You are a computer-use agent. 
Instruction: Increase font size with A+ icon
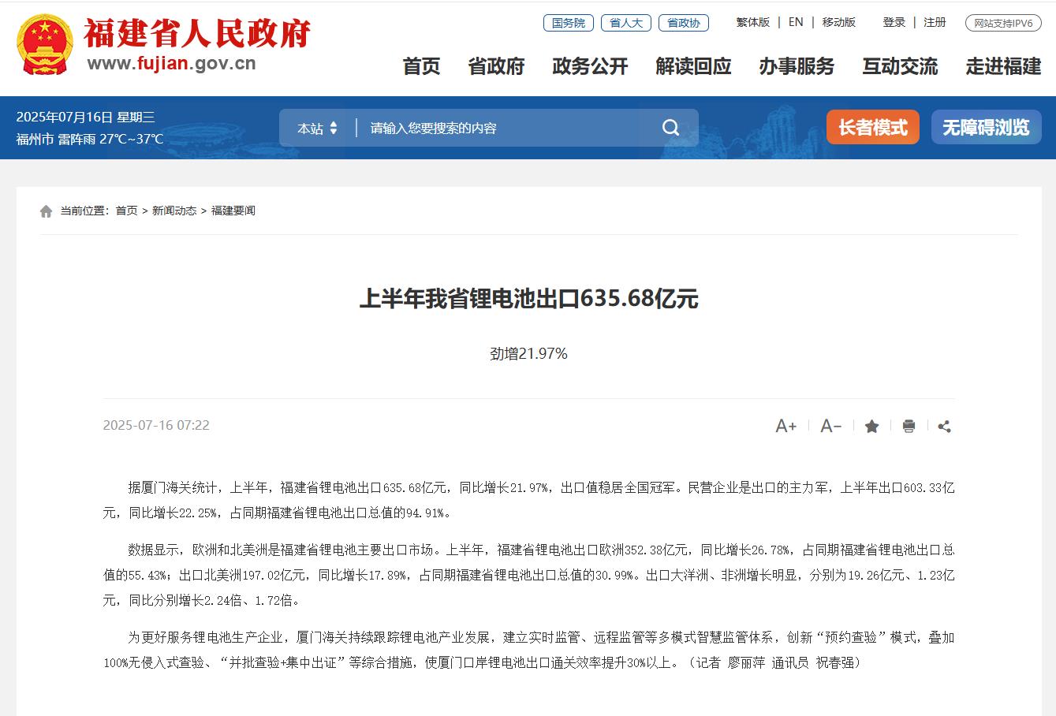786,427
